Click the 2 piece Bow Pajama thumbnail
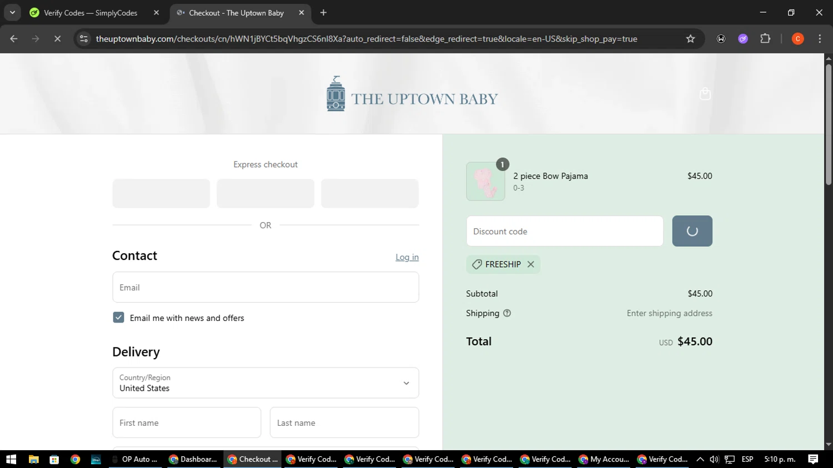The width and height of the screenshot is (833, 468). click(x=485, y=181)
